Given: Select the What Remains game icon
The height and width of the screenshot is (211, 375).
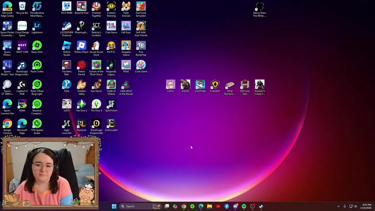Looking at the screenshot, I should coord(230,88).
